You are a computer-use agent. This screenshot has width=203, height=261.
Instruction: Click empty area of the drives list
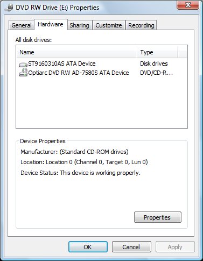click(102, 102)
